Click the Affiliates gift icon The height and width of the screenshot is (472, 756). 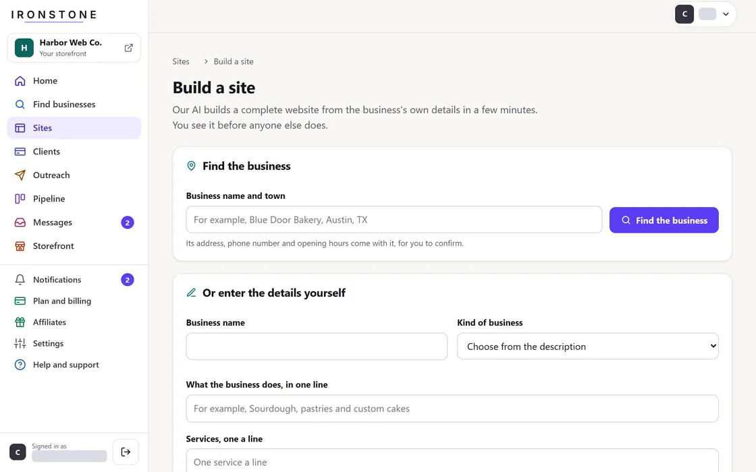pyautogui.click(x=20, y=322)
